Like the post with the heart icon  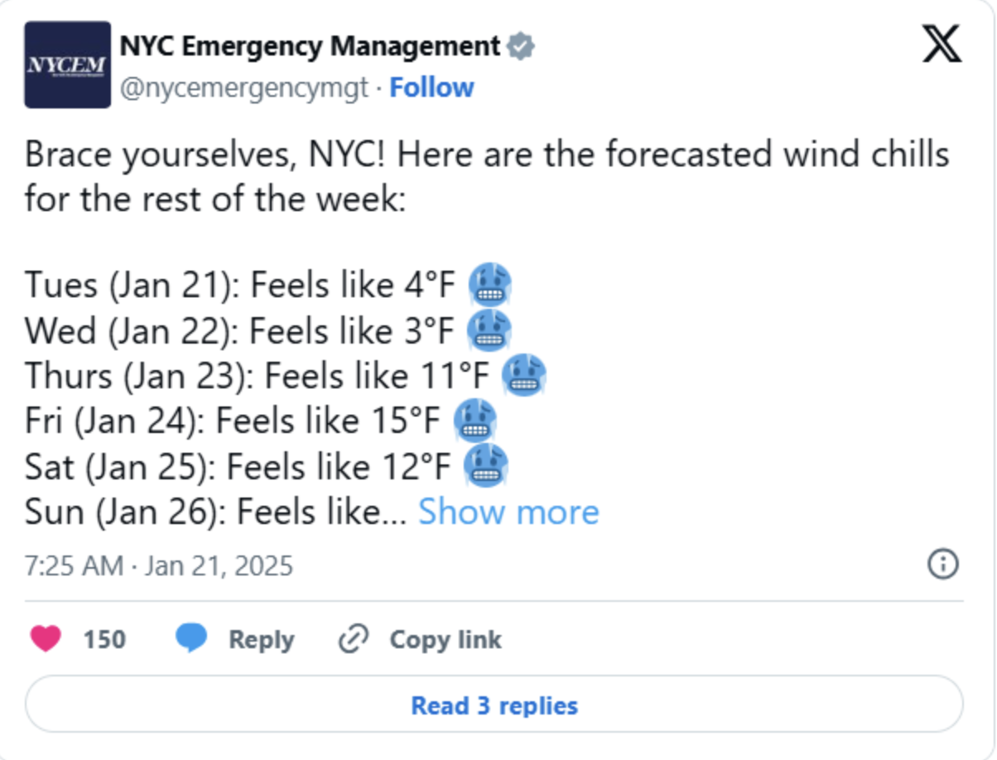(46, 639)
